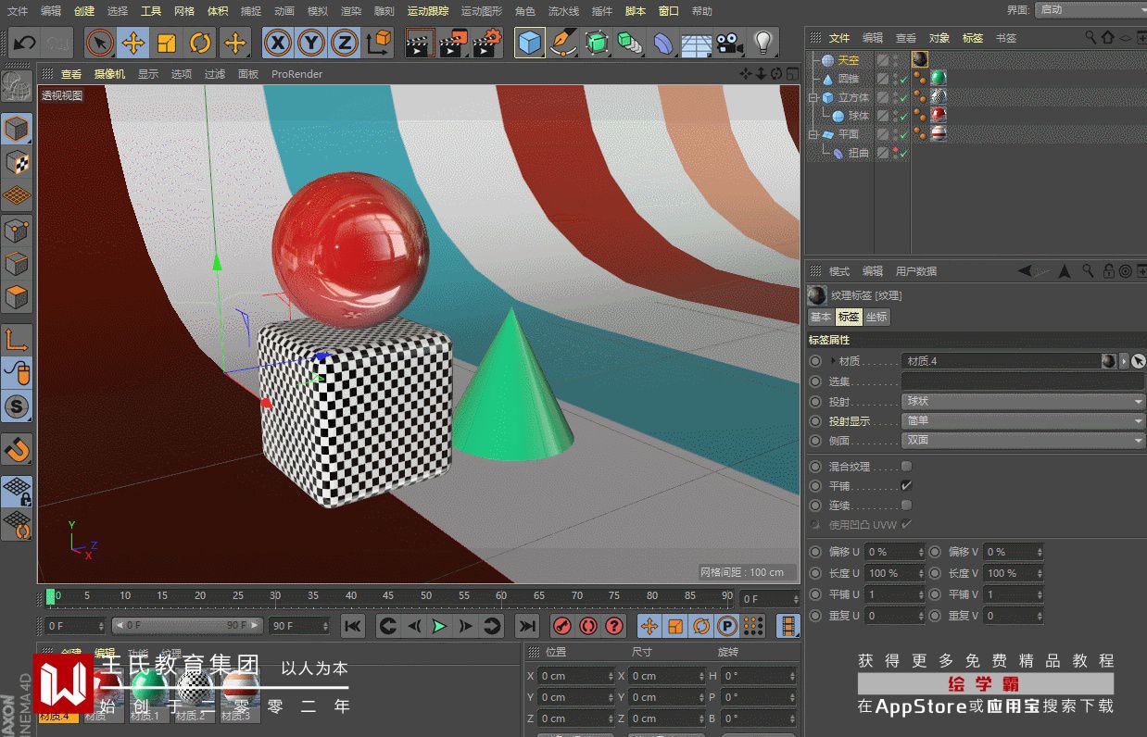Screen dimensions: 1147x737
Task: Click the undo arrow icon
Action: point(25,43)
